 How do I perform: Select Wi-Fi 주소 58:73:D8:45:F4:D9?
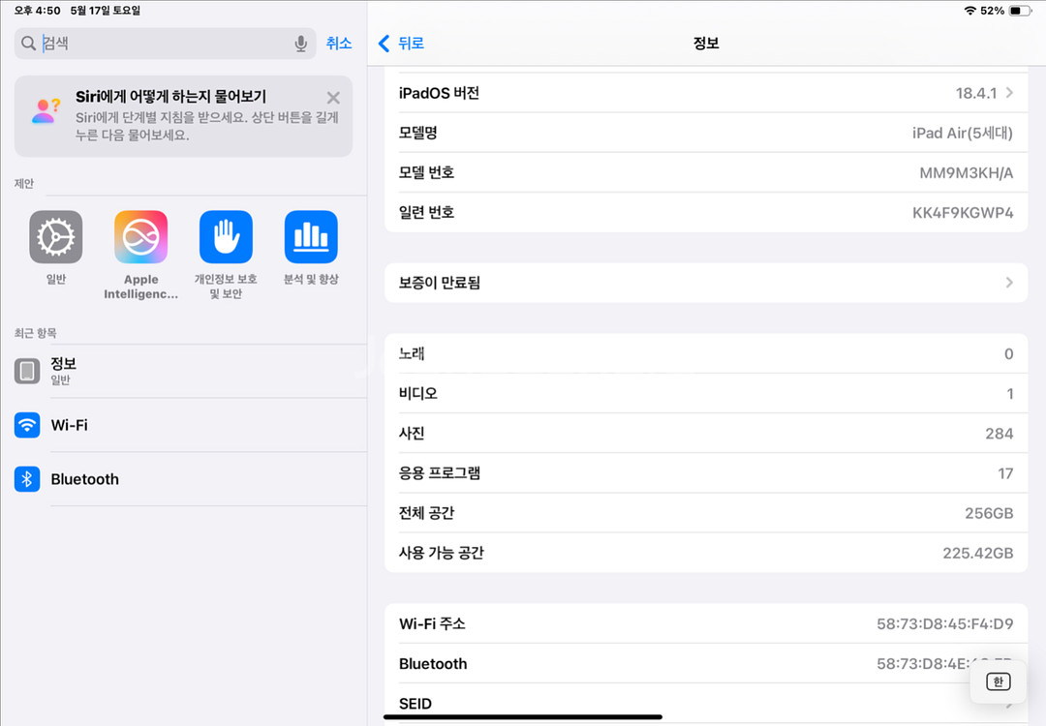(944, 624)
